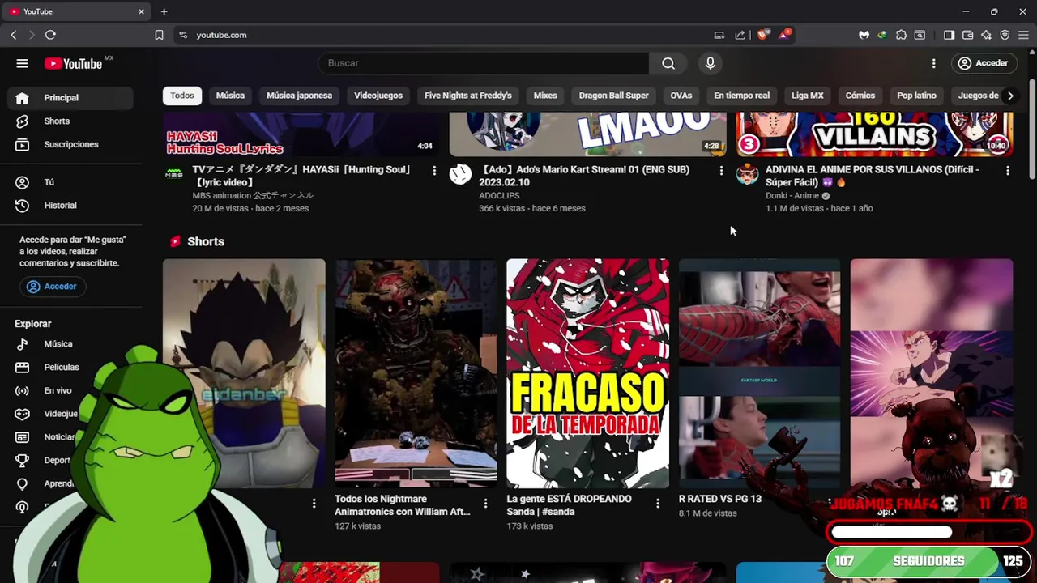The height and width of the screenshot is (583, 1037).
Task: Open the Noticias newspaper icon in the sidebar
Action: 22,437
